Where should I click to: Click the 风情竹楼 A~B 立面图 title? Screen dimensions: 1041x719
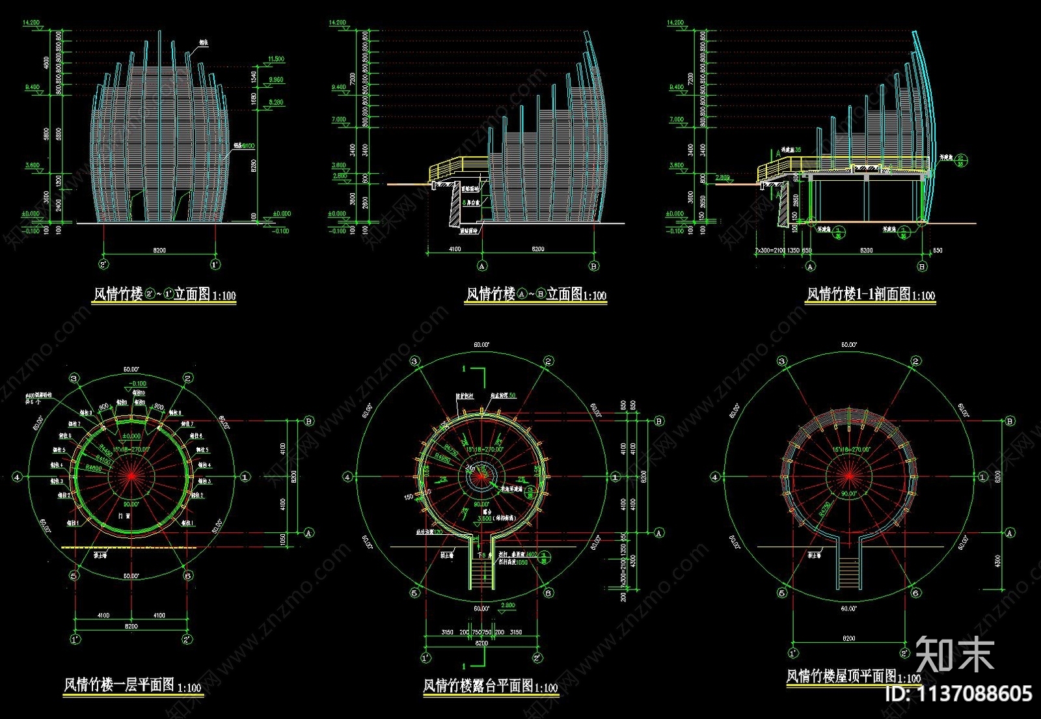point(535,295)
